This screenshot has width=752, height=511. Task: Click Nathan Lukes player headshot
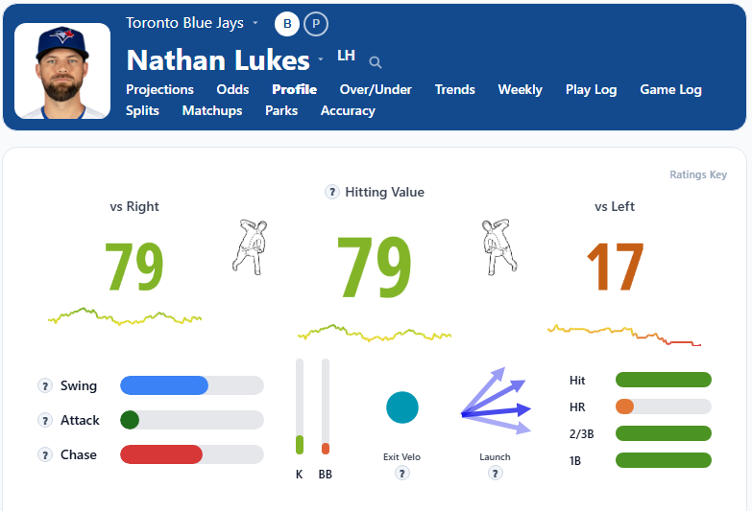(62, 71)
